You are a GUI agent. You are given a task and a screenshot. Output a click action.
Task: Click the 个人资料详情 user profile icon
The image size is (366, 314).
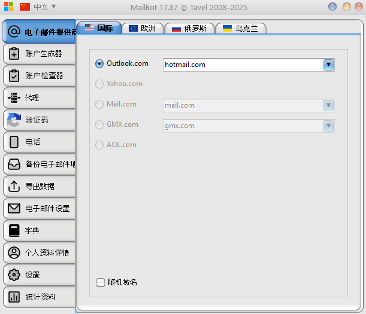(14, 252)
